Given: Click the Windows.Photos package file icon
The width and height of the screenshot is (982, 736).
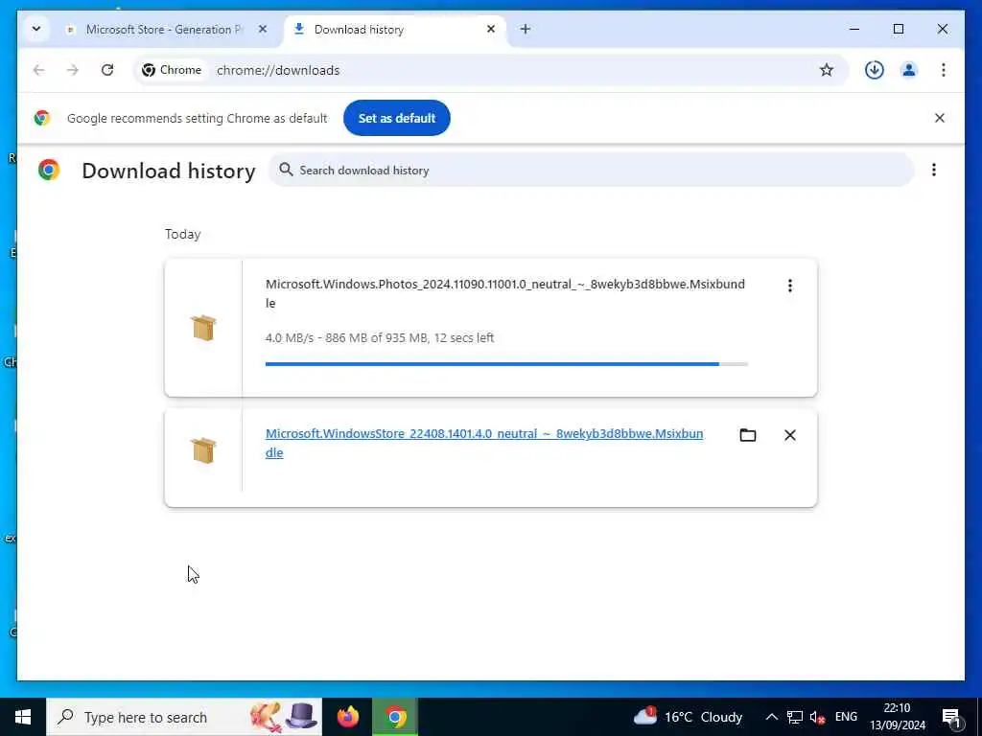Looking at the screenshot, I should 203,328.
